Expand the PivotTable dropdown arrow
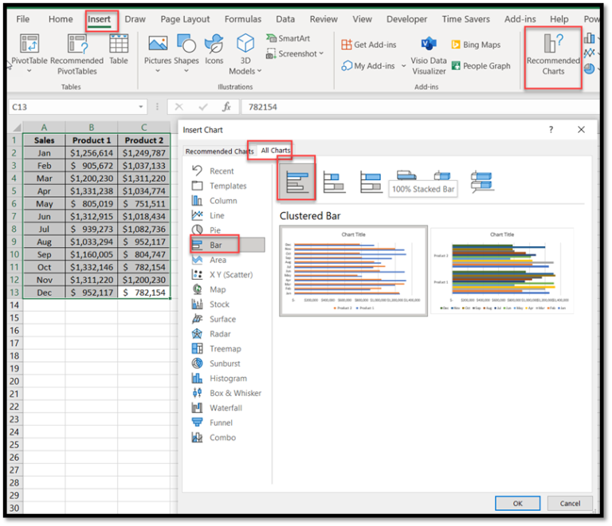The height and width of the screenshot is (526, 612). tap(29, 71)
